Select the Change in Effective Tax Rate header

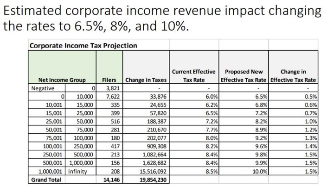pyautogui.click(x=293, y=67)
